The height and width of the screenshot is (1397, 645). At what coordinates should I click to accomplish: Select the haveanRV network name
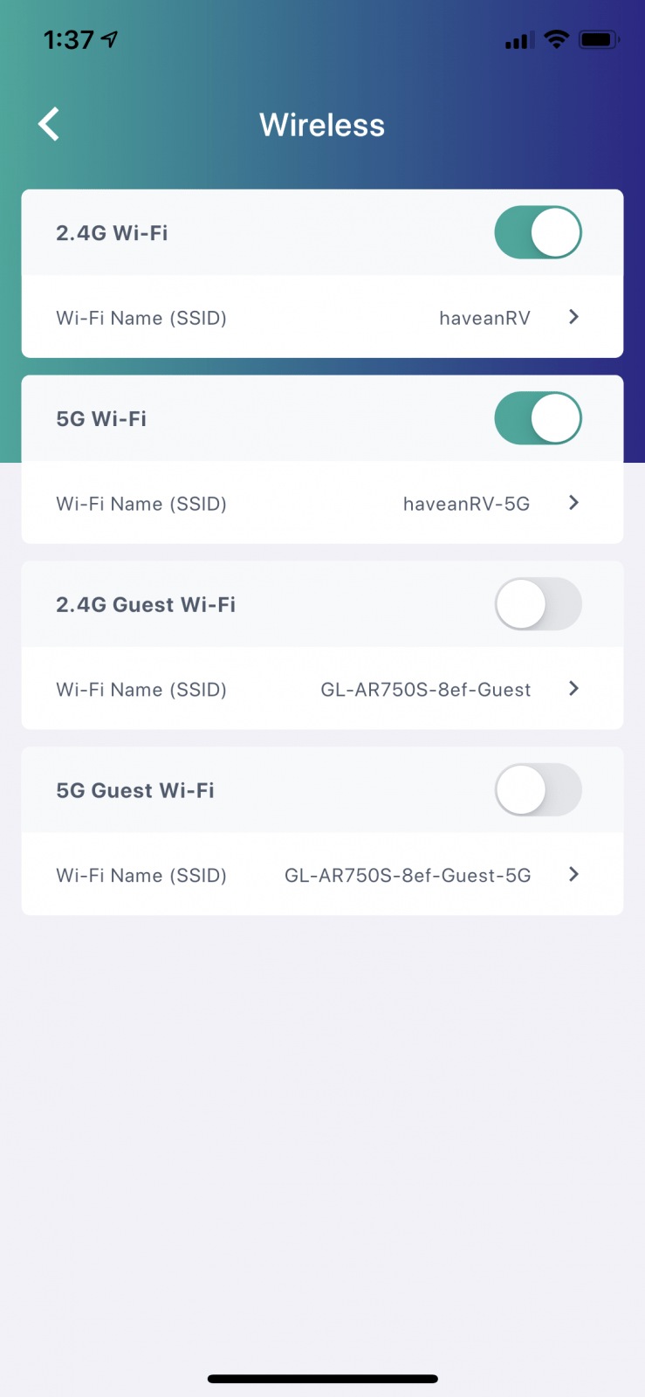point(484,318)
